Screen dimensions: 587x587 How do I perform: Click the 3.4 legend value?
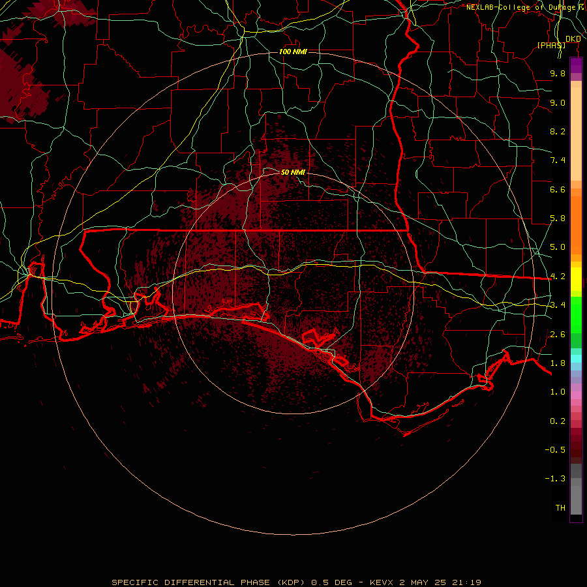[558, 305]
